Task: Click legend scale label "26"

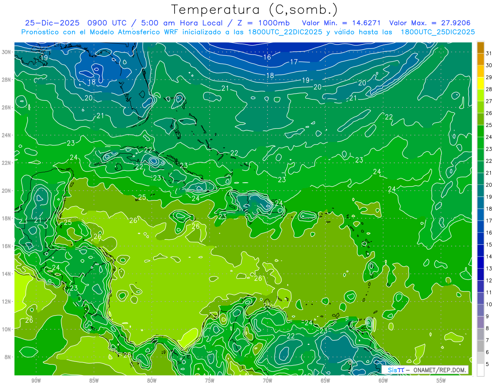Action: (489, 113)
